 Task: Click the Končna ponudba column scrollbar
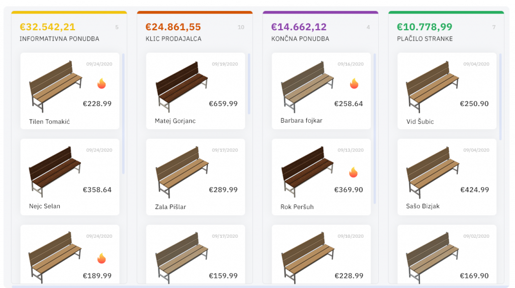pyautogui.click(x=375, y=129)
